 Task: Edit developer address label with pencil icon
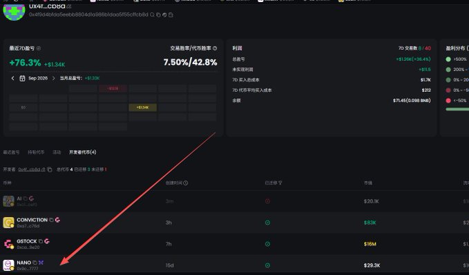click(43, 169)
